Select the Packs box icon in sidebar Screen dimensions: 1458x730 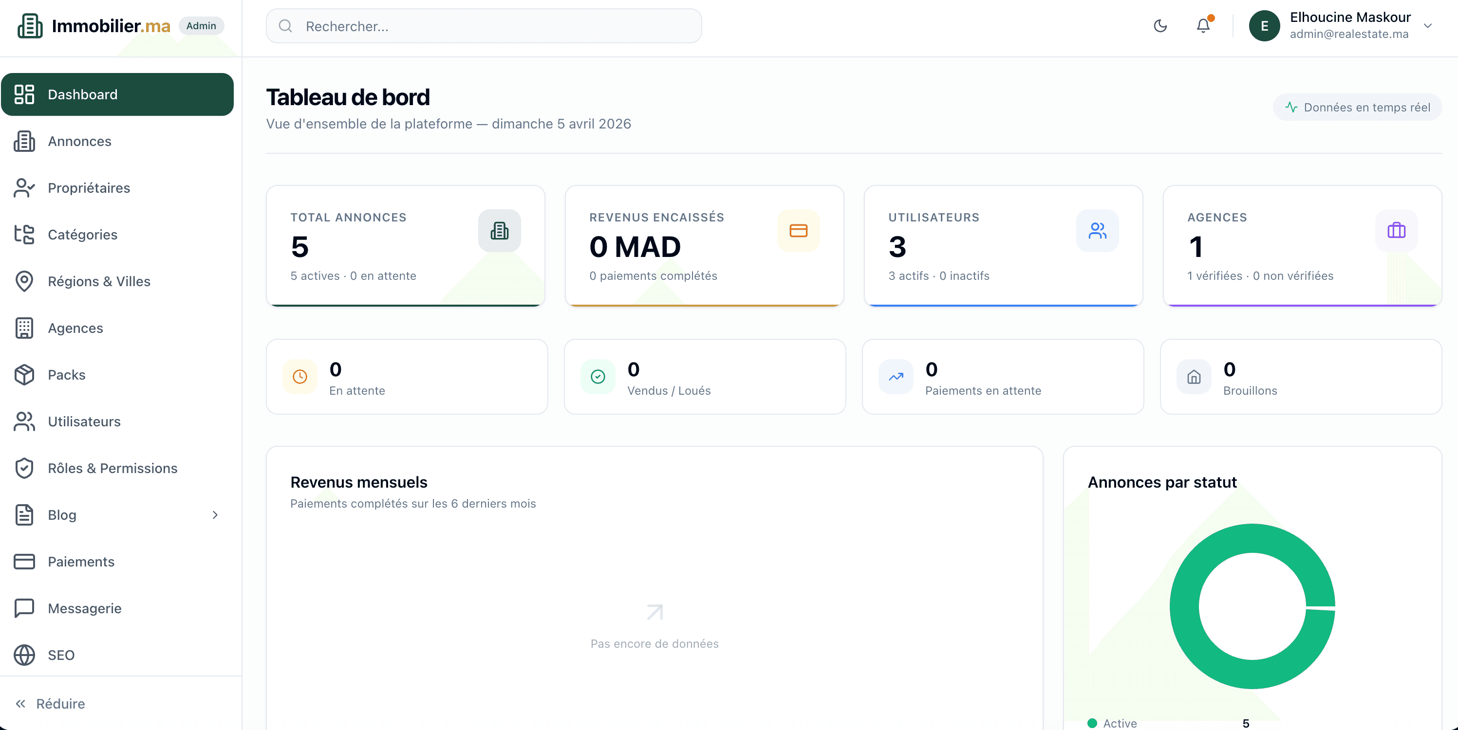click(x=24, y=374)
